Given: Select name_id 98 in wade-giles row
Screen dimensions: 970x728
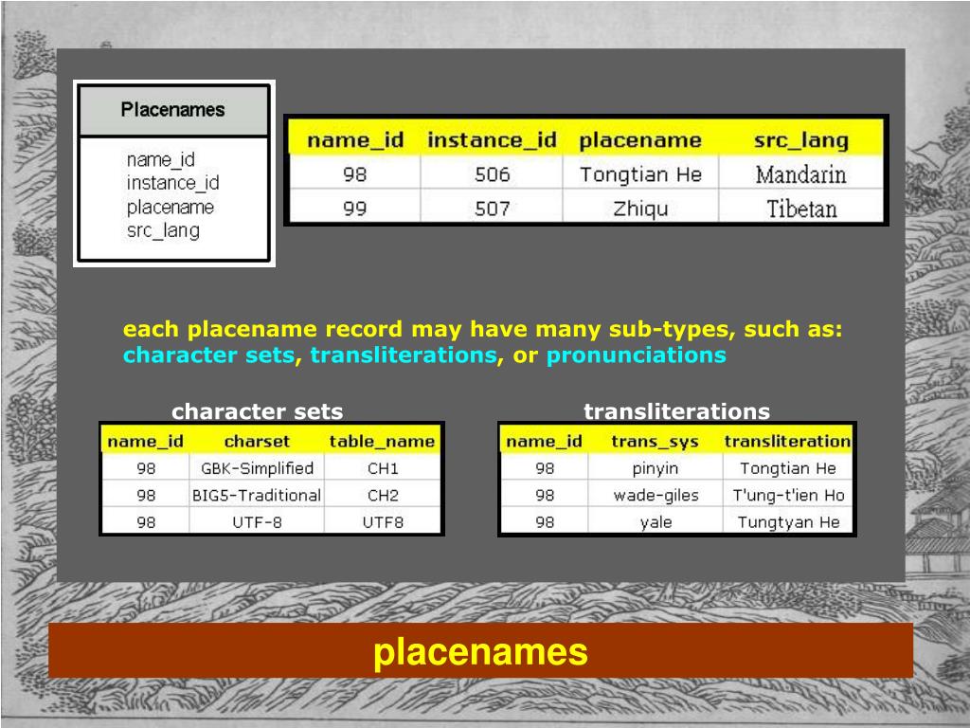Looking at the screenshot, I should [x=545, y=495].
